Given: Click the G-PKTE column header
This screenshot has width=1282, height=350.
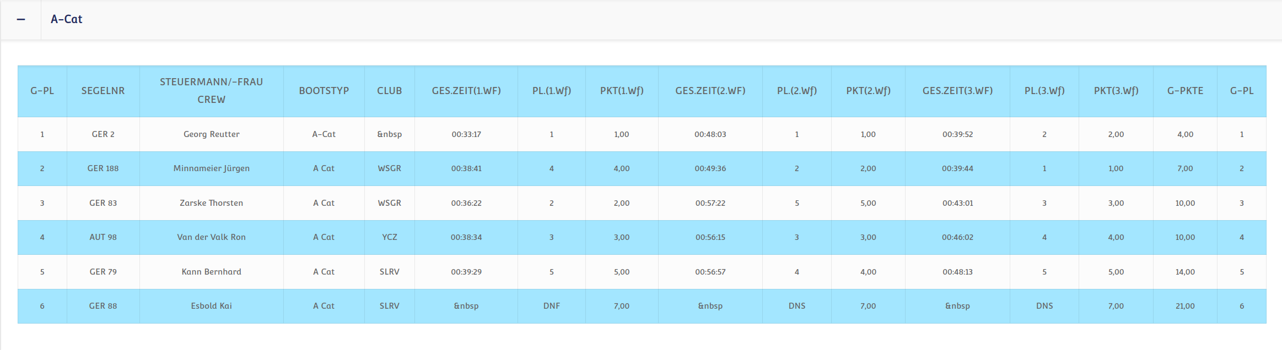Looking at the screenshot, I should pyautogui.click(x=1185, y=91).
